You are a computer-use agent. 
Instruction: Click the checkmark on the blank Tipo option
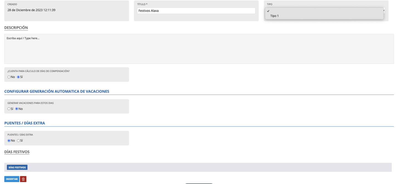(x=268, y=11)
